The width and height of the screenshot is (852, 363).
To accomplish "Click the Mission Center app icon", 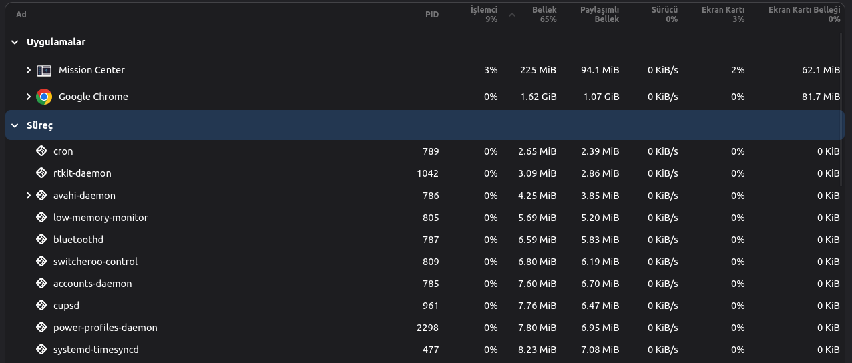I will (44, 70).
